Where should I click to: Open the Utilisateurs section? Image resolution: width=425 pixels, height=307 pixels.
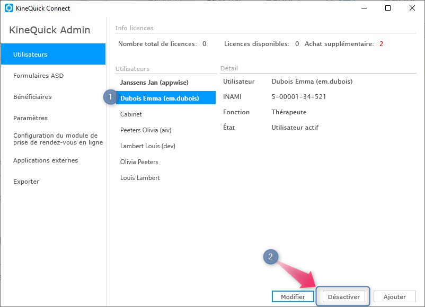pos(53,54)
